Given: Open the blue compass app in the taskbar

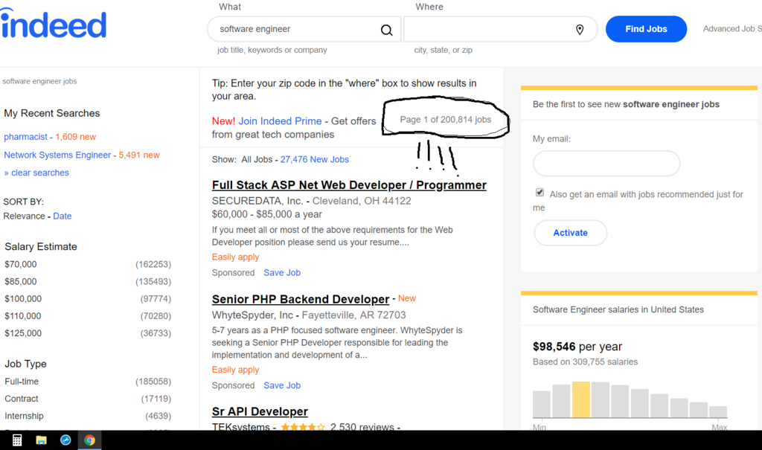Looking at the screenshot, I should point(65,440).
